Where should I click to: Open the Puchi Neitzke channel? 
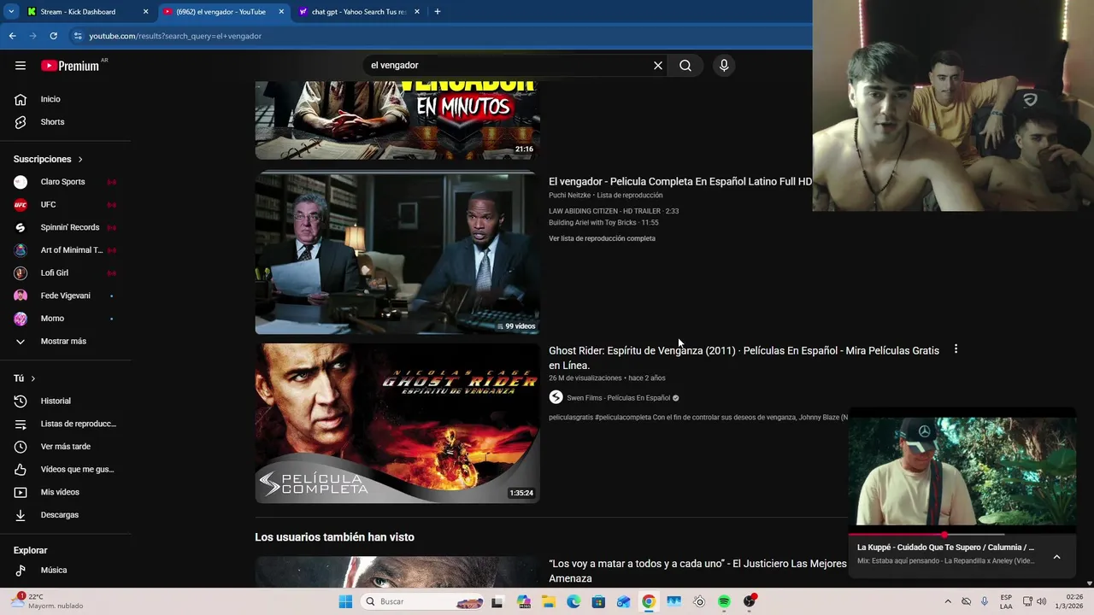point(569,196)
